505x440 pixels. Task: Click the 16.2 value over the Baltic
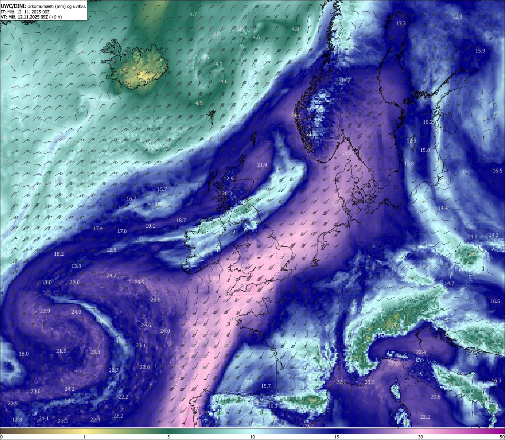(x=428, y=122)
